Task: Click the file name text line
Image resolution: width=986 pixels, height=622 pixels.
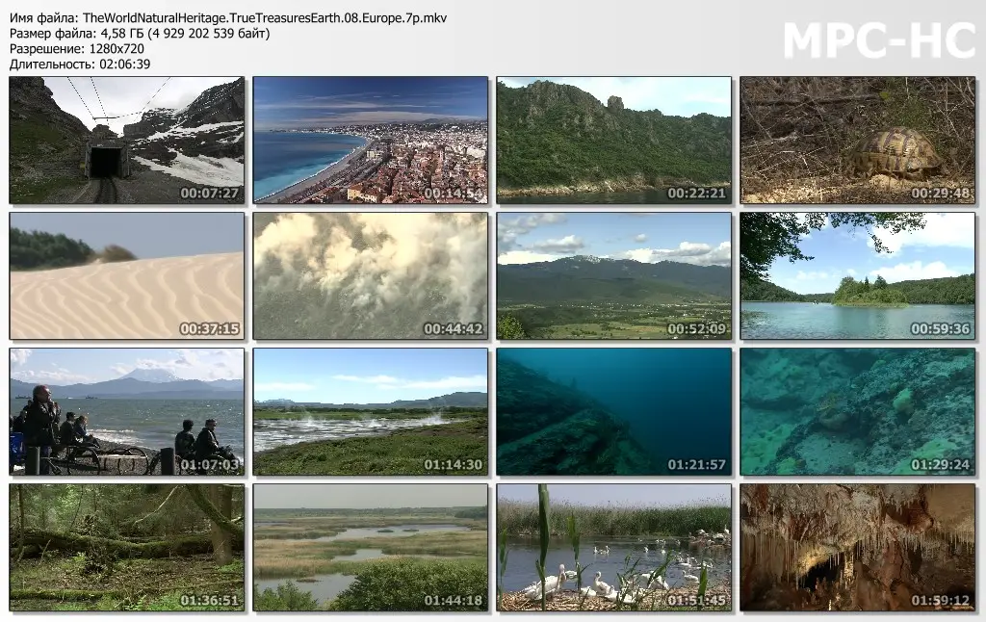Action: [x=228, y=18]
